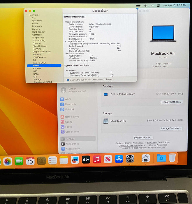Open the Trash in the Dock
This screenshot has height=204, width=192.
coord(172,158)
